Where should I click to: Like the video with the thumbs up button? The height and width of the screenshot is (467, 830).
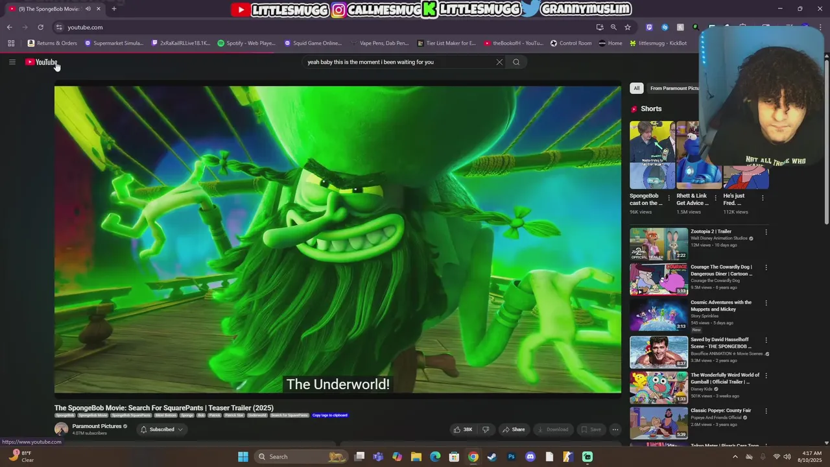[463, 429]
